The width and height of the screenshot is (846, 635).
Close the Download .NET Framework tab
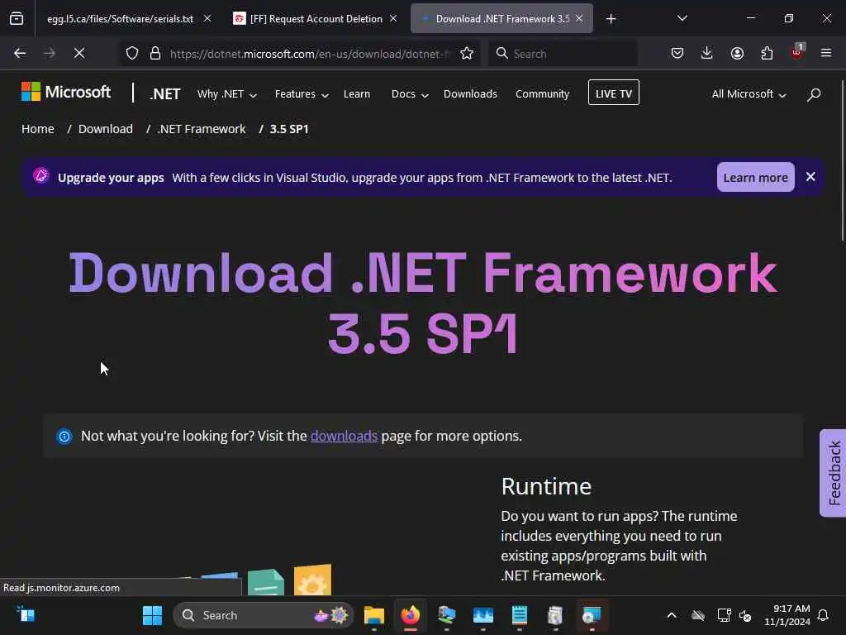[x=579, y=19]
